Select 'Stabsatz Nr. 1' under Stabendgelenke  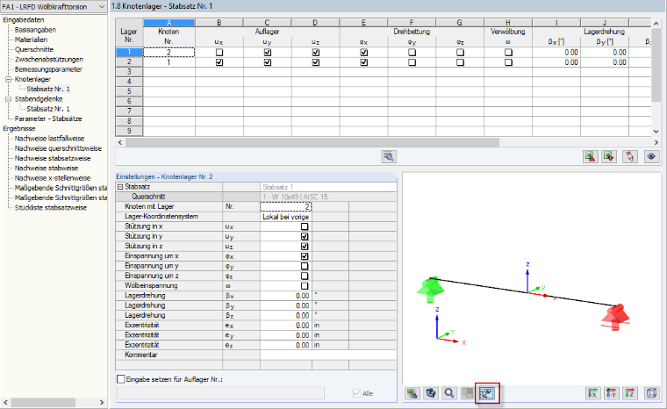(48, 109)
